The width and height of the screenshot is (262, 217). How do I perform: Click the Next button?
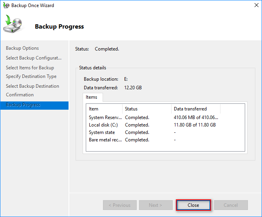156,205
